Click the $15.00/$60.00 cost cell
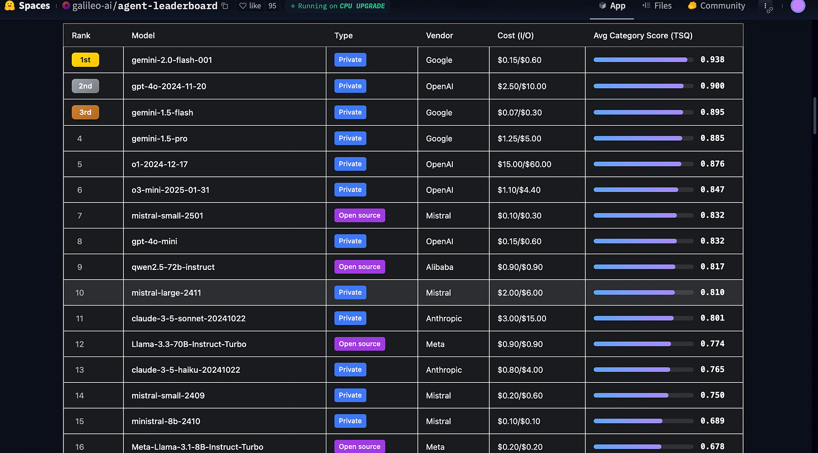This screenshot has height=453, width=818. tap(525, 164)
